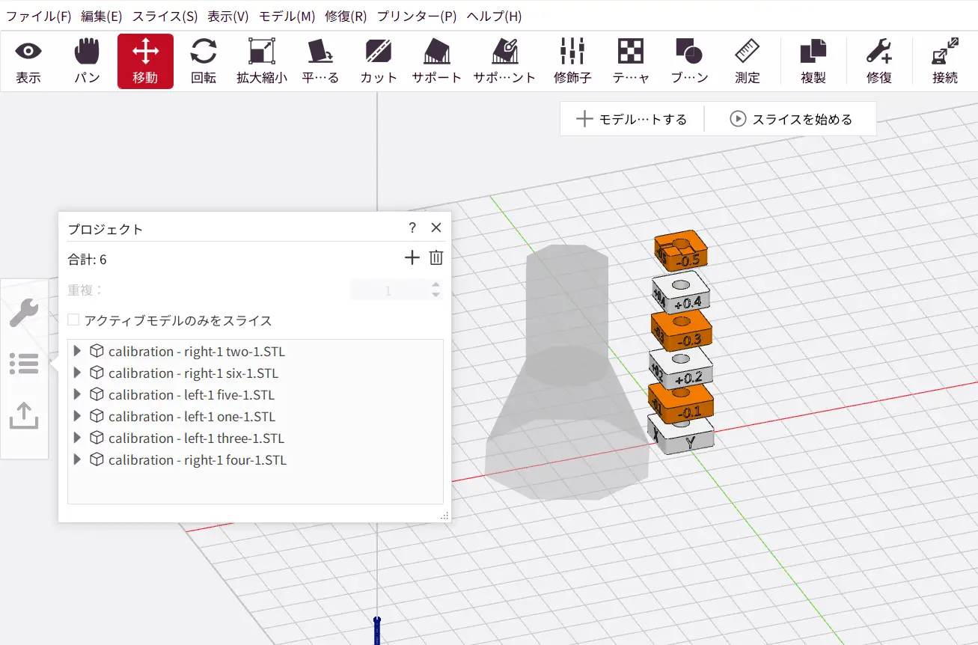Click the trash icon in project panel
The image size is (978, 645).
[436, 258]
